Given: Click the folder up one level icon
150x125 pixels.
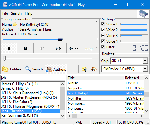Looking at the screenshot, I should pos(84,69).
